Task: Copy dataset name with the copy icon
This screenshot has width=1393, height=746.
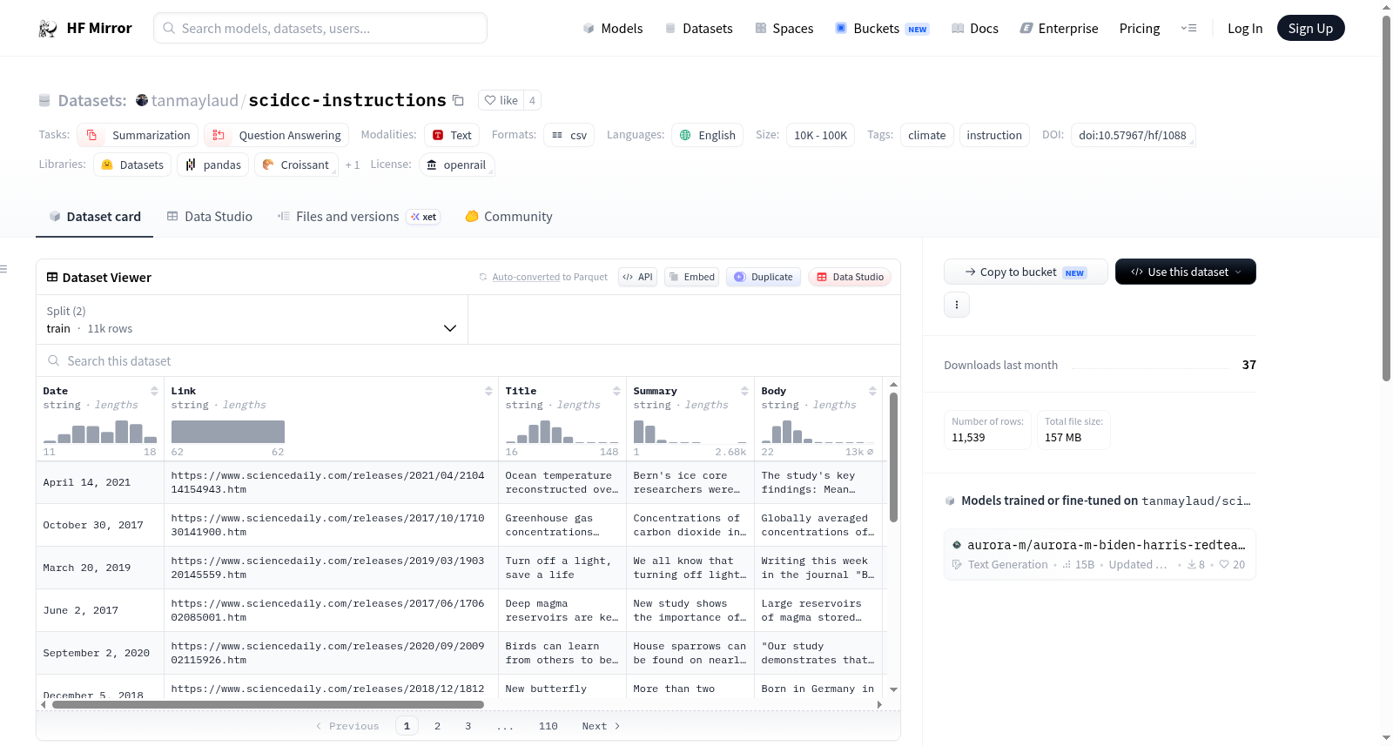Action: (458, 101)
